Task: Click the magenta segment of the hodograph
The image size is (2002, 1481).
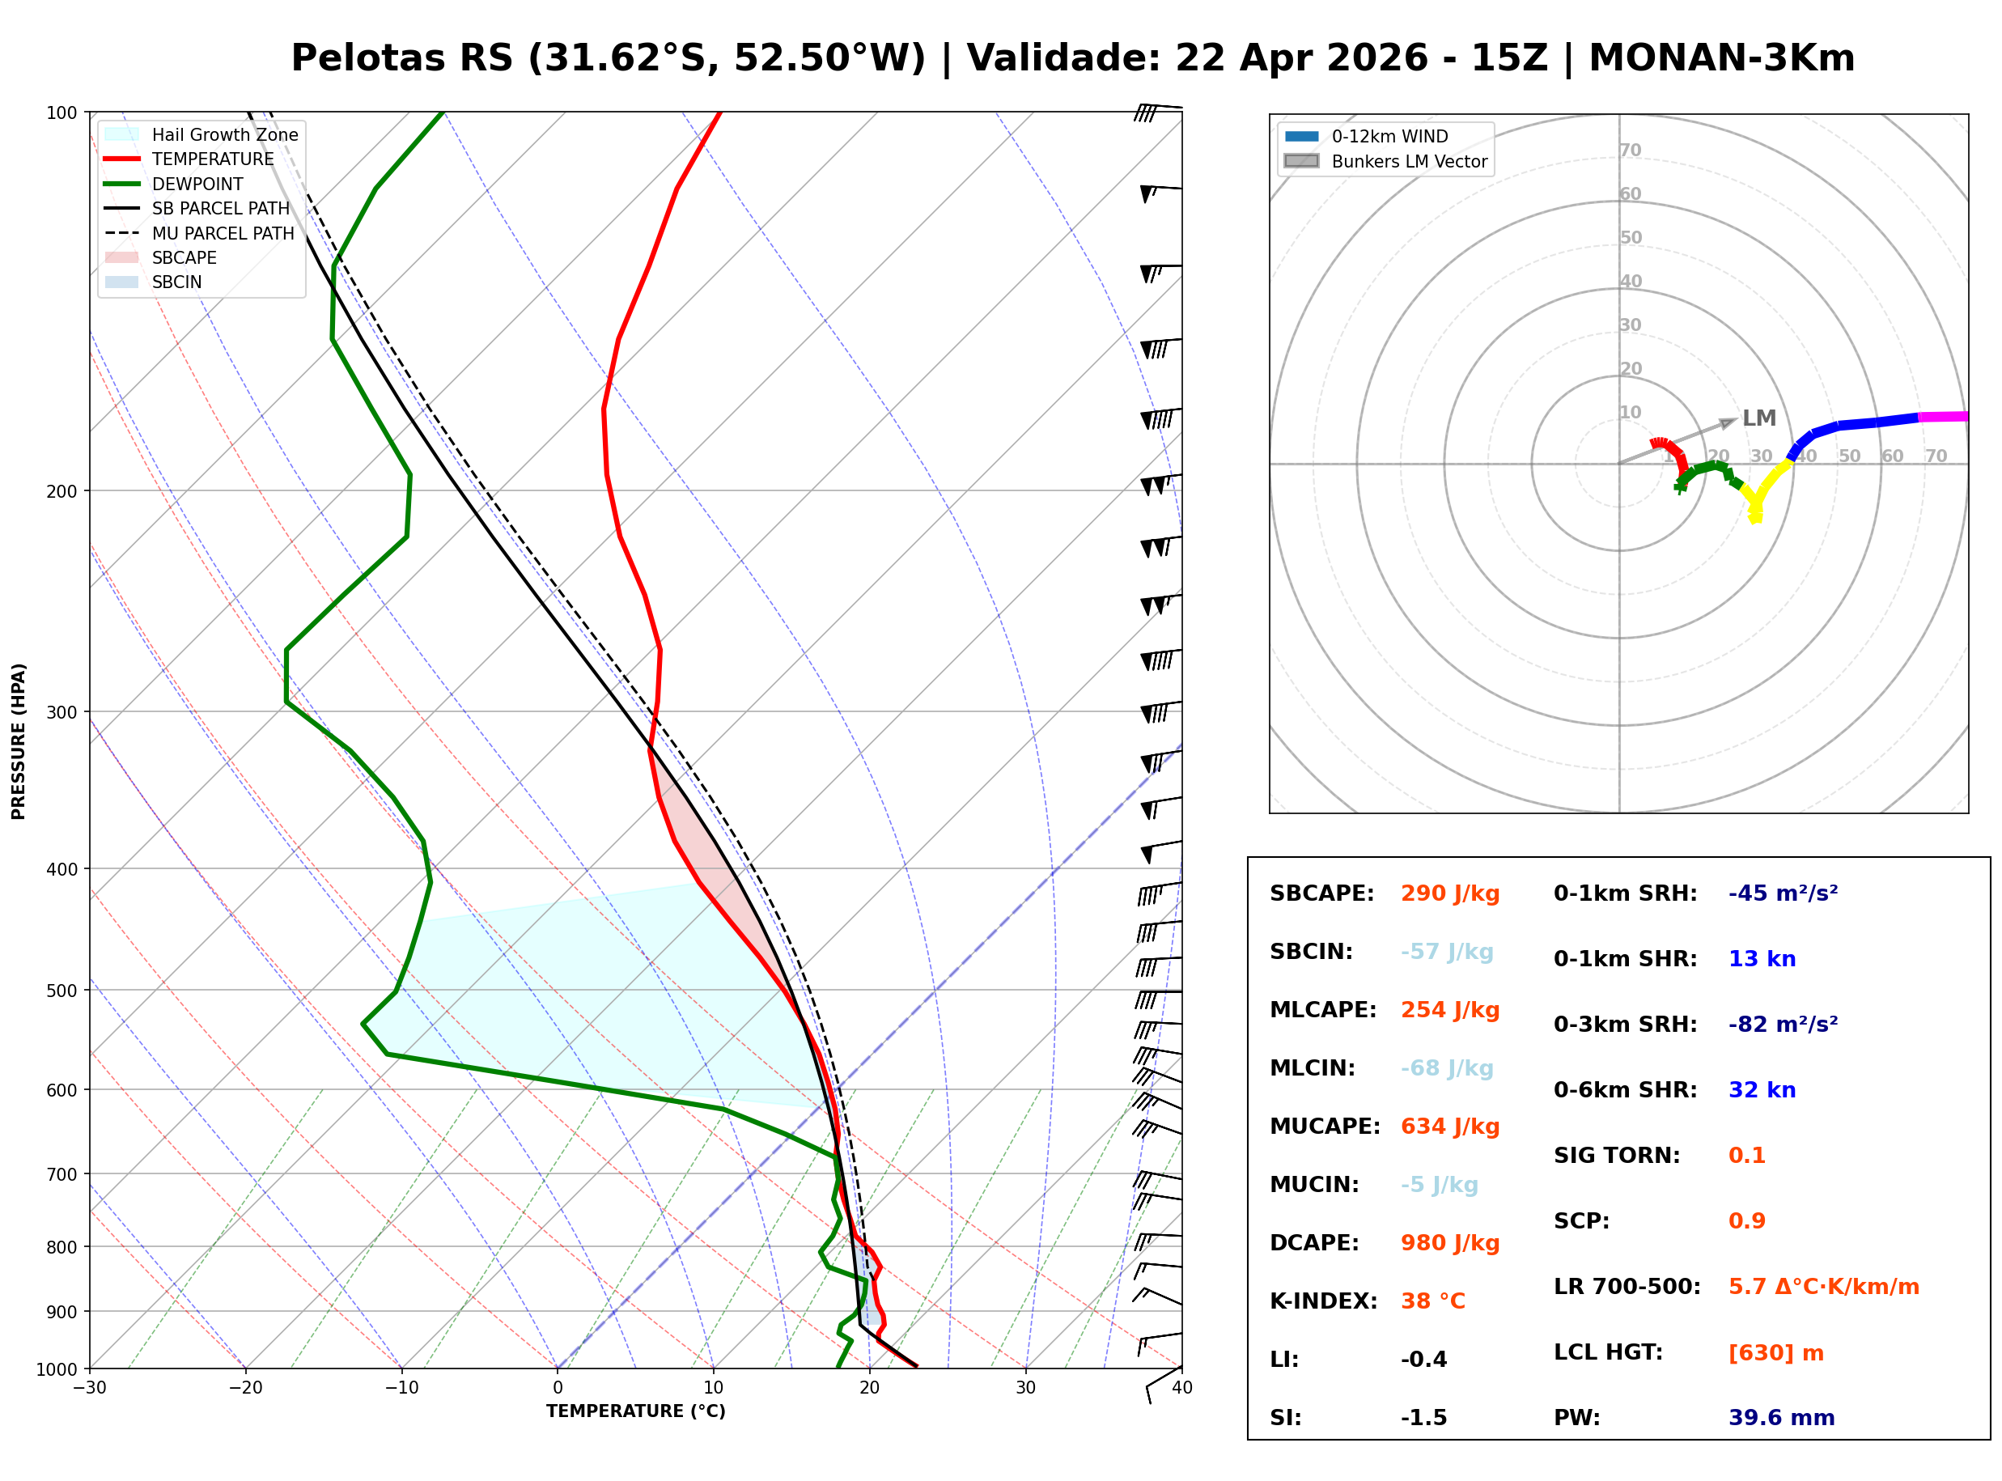Action: tap(1943, 417)
